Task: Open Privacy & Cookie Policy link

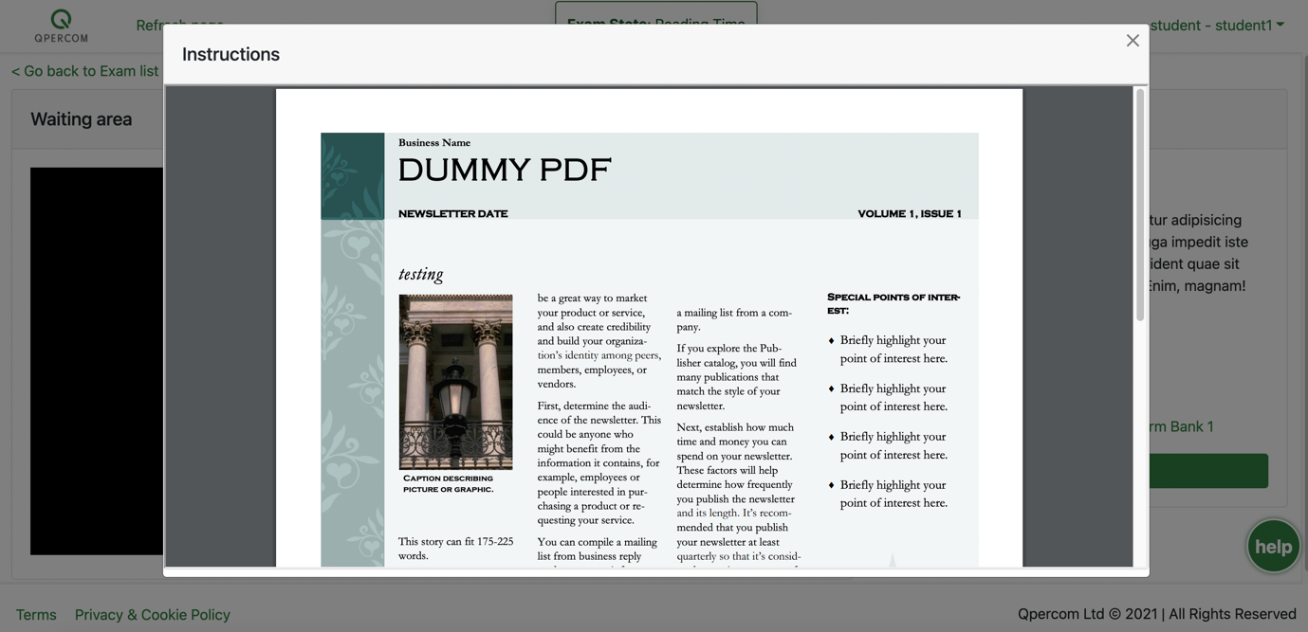Action: click(x=153, y=615)
